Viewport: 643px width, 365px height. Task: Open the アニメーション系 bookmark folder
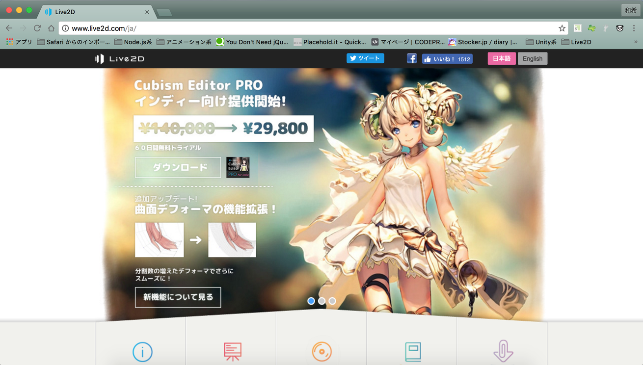[x=184, y=42]
